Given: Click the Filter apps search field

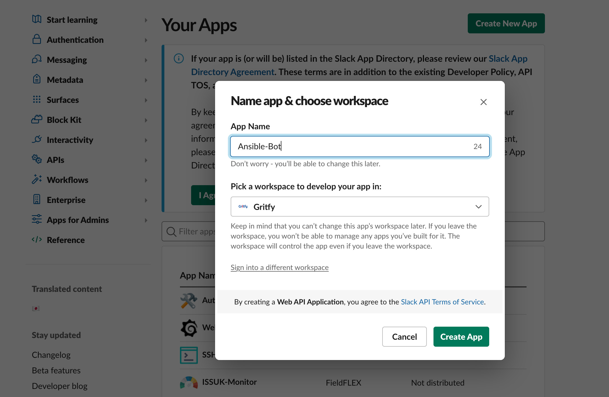Looking at the screenshot, I should [x=353, y=231].
